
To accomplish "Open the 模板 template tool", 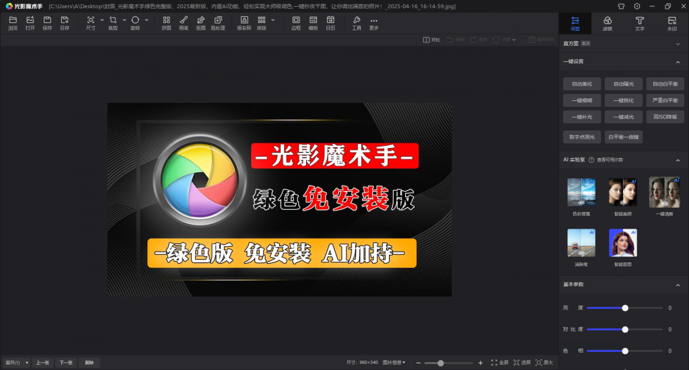I will click(313, 23).
